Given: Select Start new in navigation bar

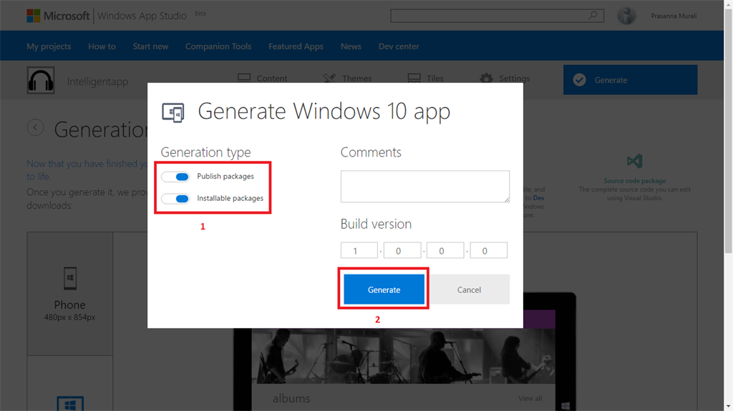Looking at the screenshot, I should tap(150, 46).
